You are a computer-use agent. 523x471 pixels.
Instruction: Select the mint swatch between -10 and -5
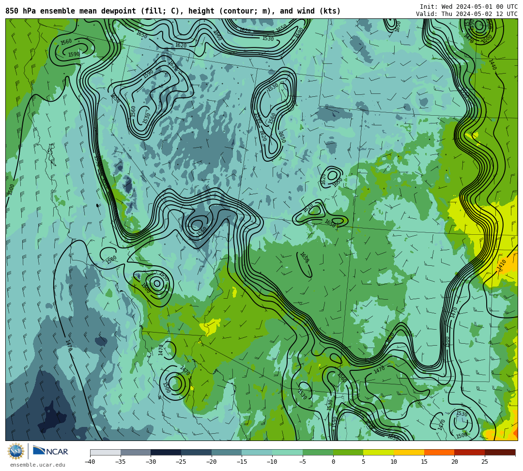(x=287, y=452)
